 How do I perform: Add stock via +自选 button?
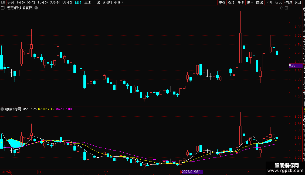pyautogui.click(x=288, y=2)
